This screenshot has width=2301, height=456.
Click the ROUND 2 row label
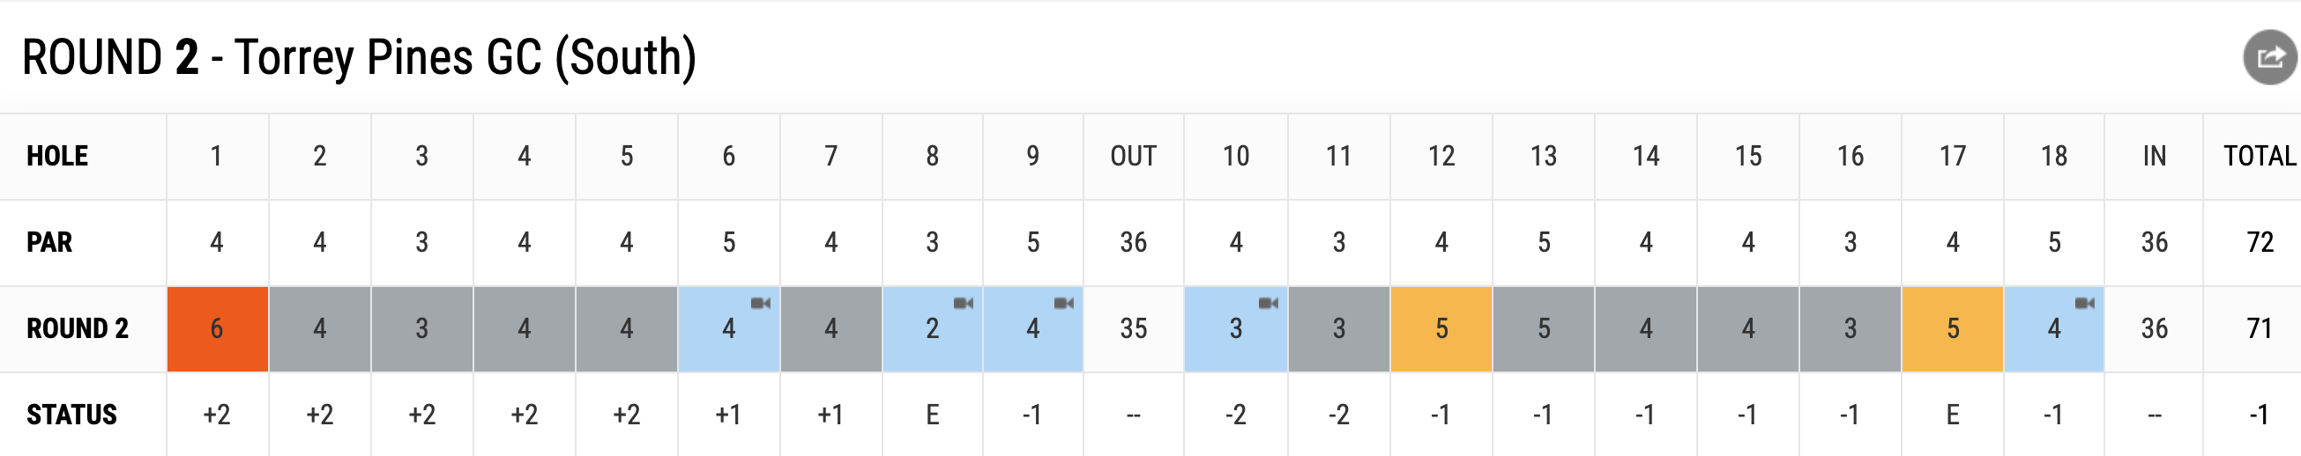pos(78,328)
